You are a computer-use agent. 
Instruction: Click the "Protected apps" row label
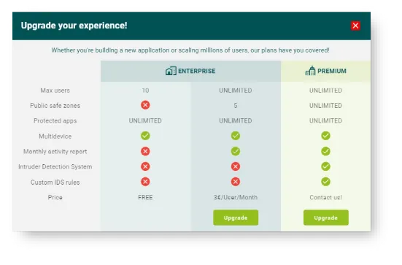tap(55, 121)
